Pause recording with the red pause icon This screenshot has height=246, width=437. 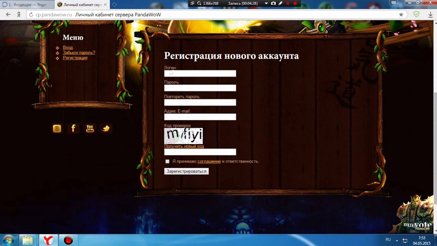(x=288, y=3)
